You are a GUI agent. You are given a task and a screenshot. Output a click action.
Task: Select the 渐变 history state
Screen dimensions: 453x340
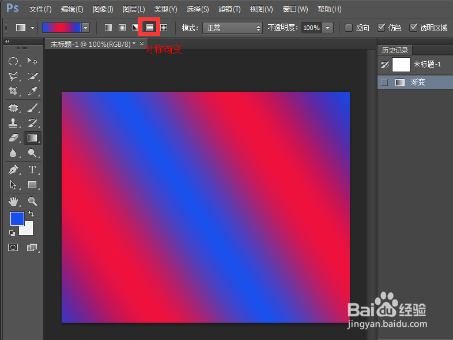(x=415, y=83)
